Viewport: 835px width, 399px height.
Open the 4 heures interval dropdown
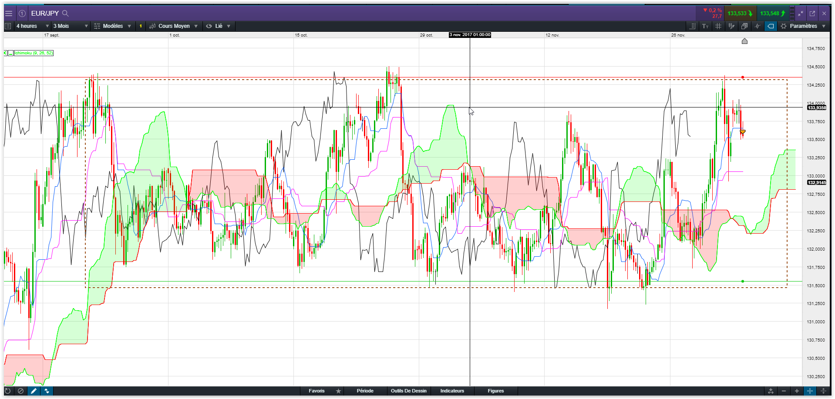pos(32,26)
